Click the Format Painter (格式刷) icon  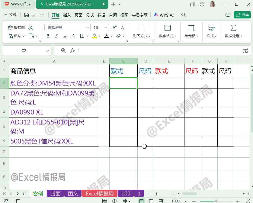pos(10,27)
